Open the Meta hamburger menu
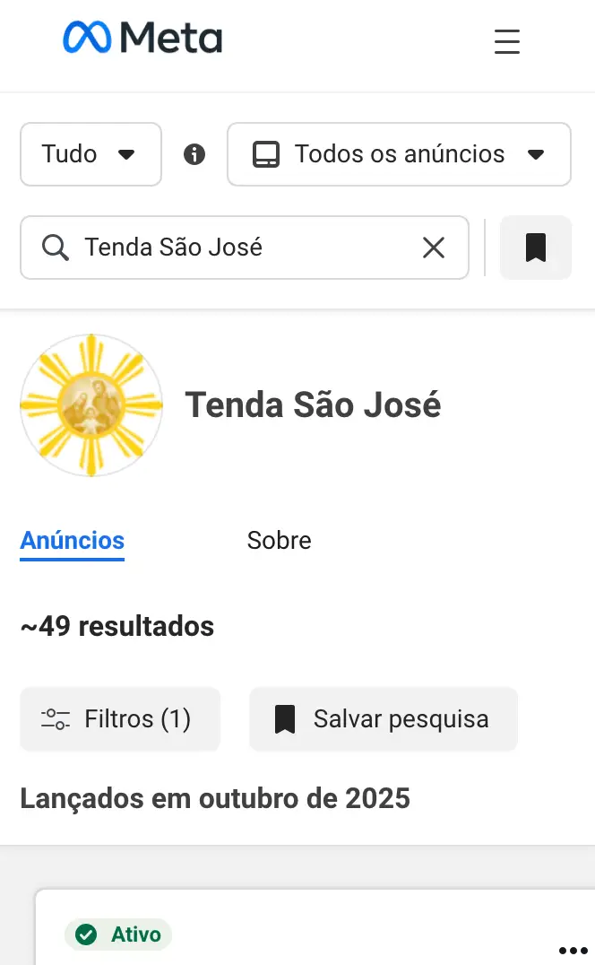The height and width of the screenshot is (965, 595). pyautogui.click(x=507, y=41)
